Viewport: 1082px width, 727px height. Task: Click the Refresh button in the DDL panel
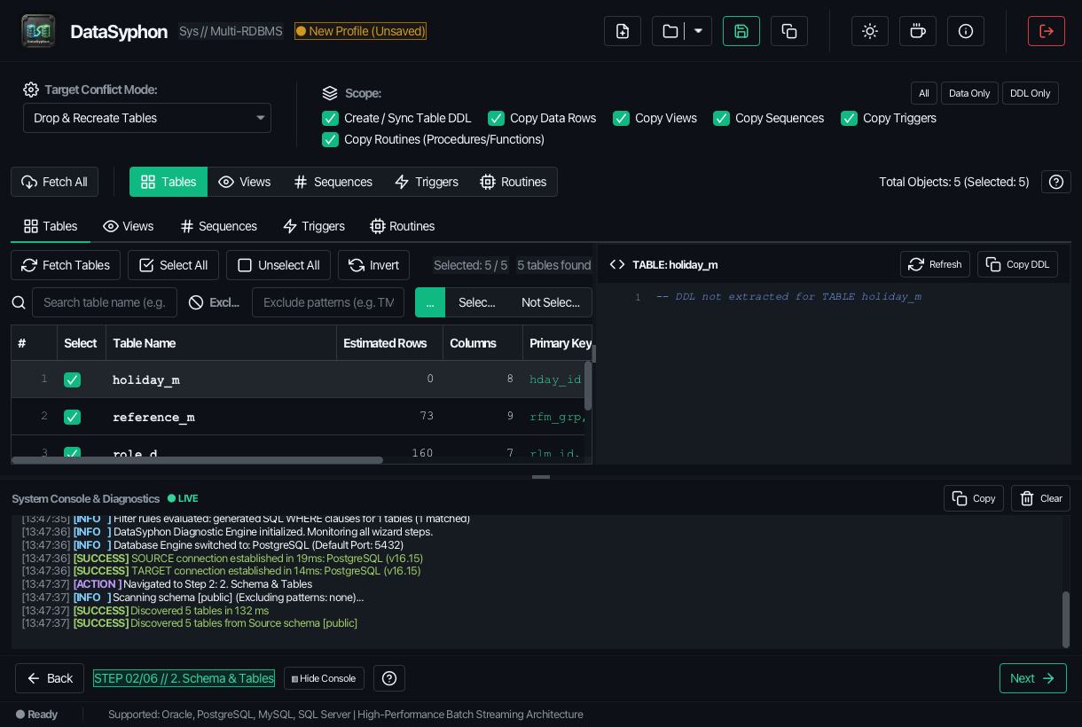click(x=935, y=264)
